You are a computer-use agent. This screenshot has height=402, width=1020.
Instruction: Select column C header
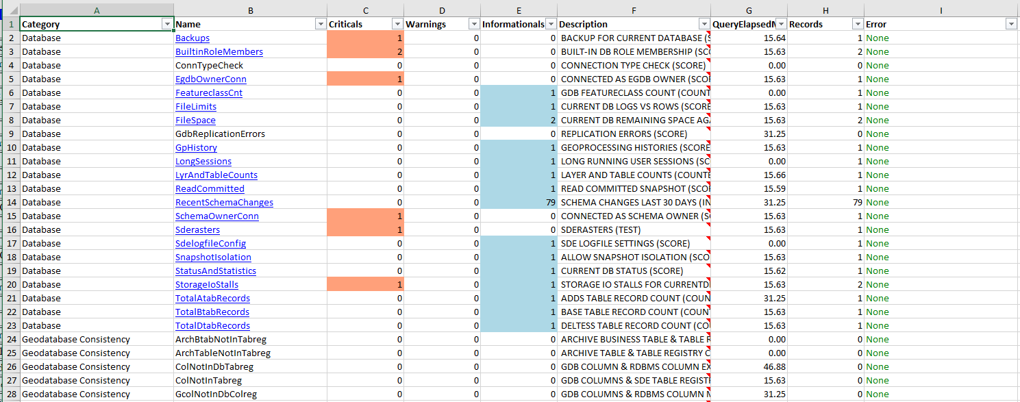coord(366,10)
